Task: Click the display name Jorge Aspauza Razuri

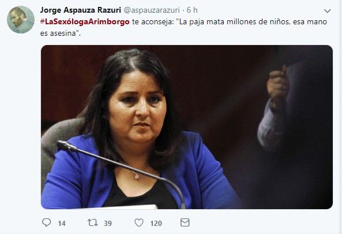Action: click(81, 10)
